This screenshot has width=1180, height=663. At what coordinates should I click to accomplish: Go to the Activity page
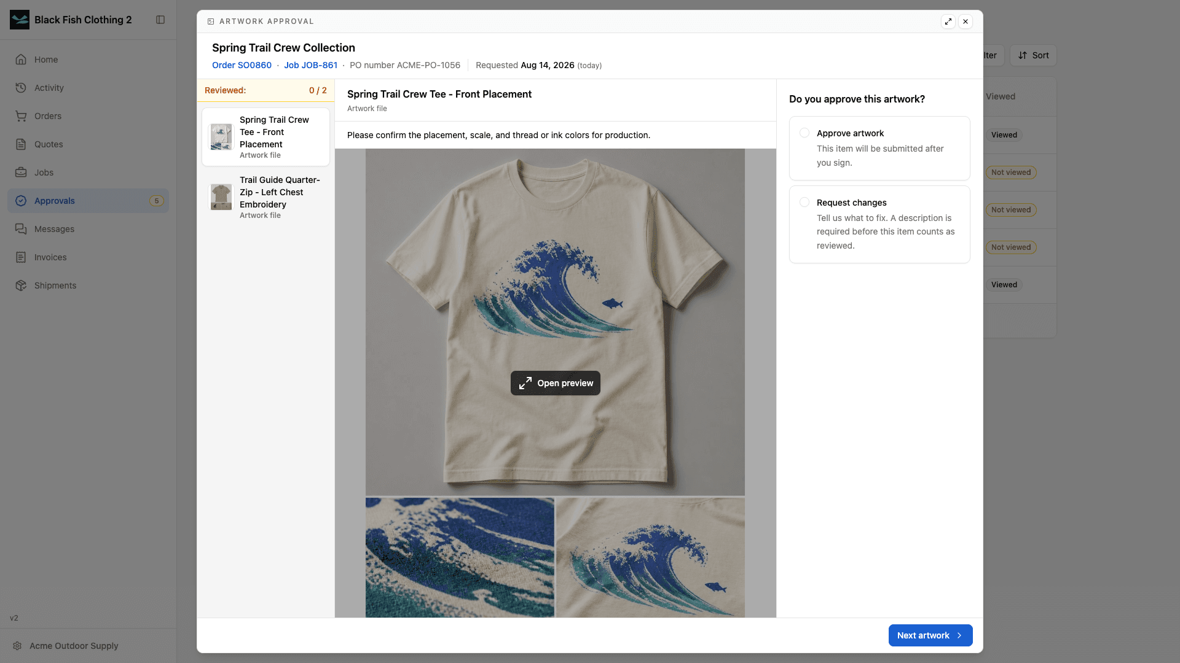(88, 88)
